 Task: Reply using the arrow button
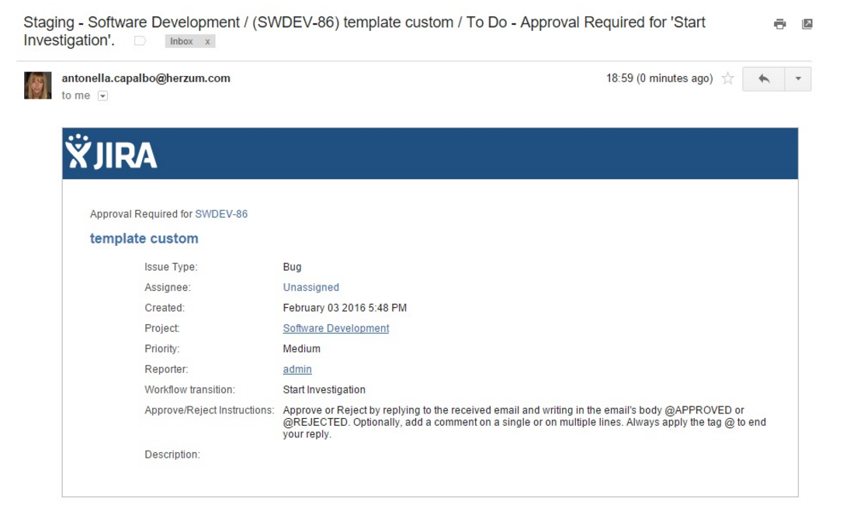pos(763,79)
